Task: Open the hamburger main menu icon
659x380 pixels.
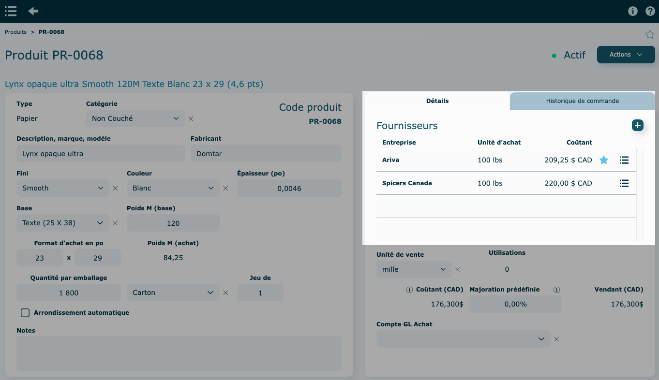Action: tap(11, 11)
